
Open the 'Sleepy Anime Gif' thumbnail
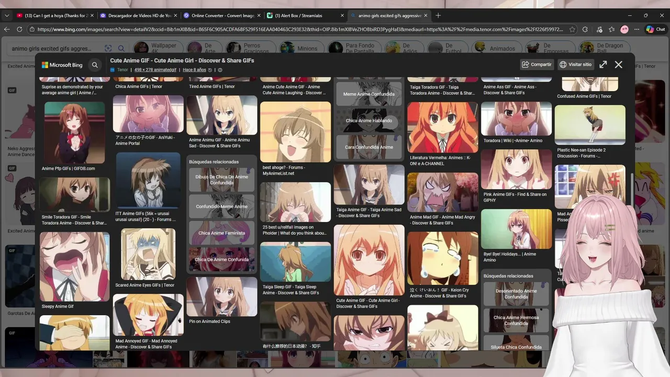tap(75, 267)
